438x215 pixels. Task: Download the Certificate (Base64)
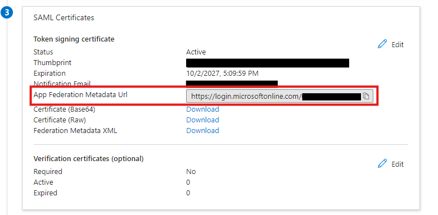tap(202, 109)
